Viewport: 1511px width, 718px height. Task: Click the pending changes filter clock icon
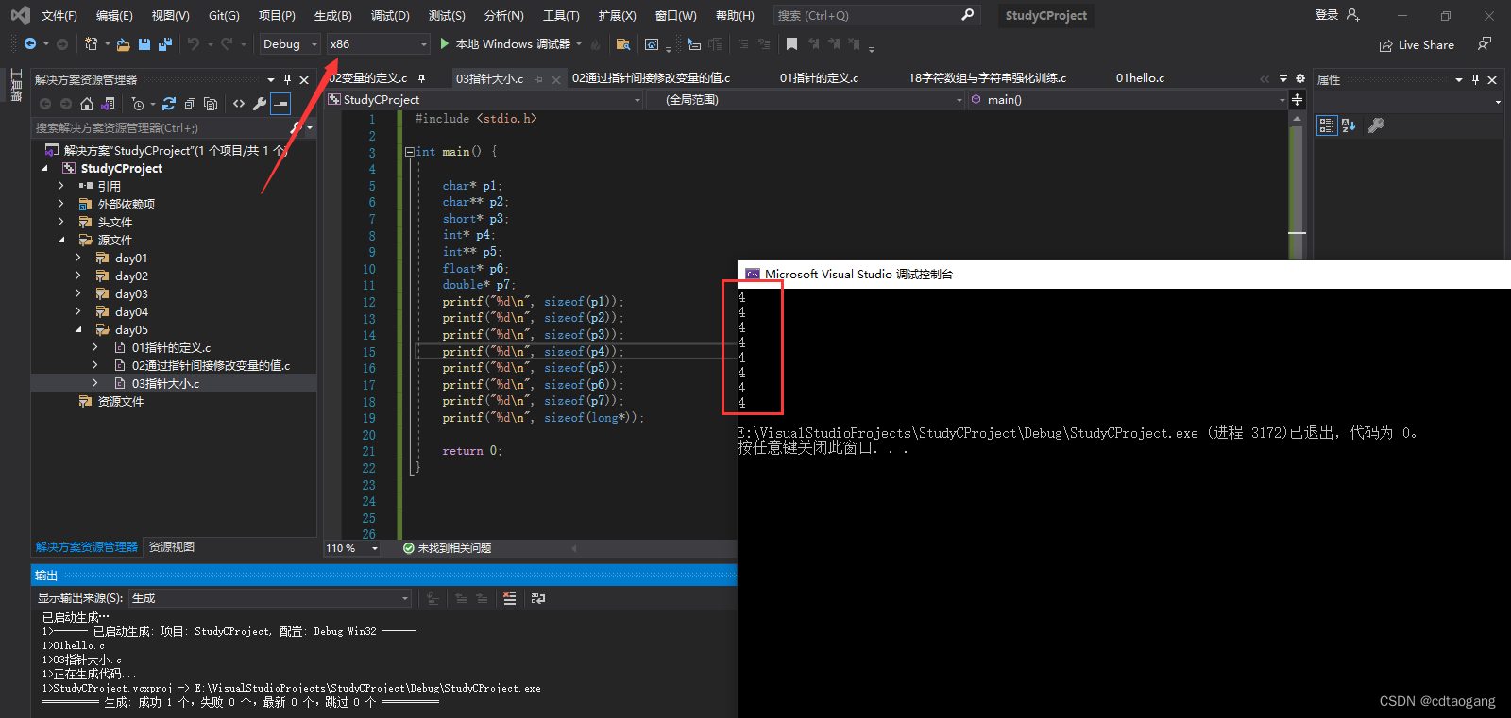click(138, 104)
